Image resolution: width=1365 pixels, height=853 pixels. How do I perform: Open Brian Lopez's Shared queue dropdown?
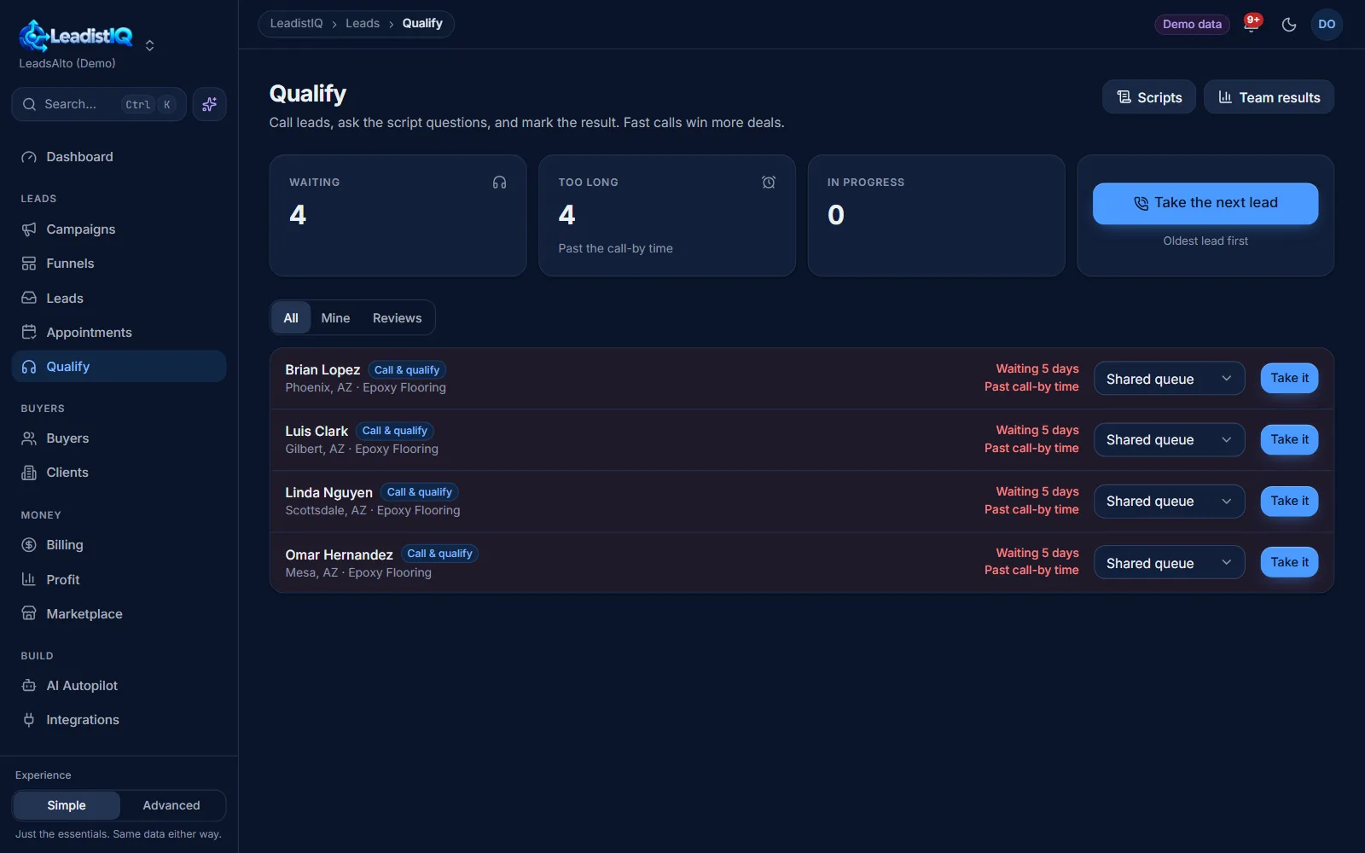tap(1169, 379)
